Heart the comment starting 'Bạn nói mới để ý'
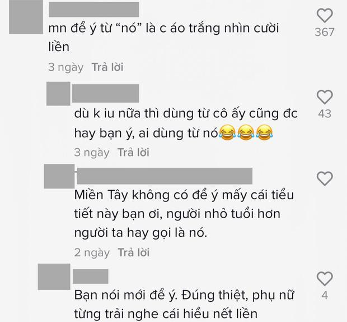The width and height of the screenshot is (347, 322). coord(325,279)
